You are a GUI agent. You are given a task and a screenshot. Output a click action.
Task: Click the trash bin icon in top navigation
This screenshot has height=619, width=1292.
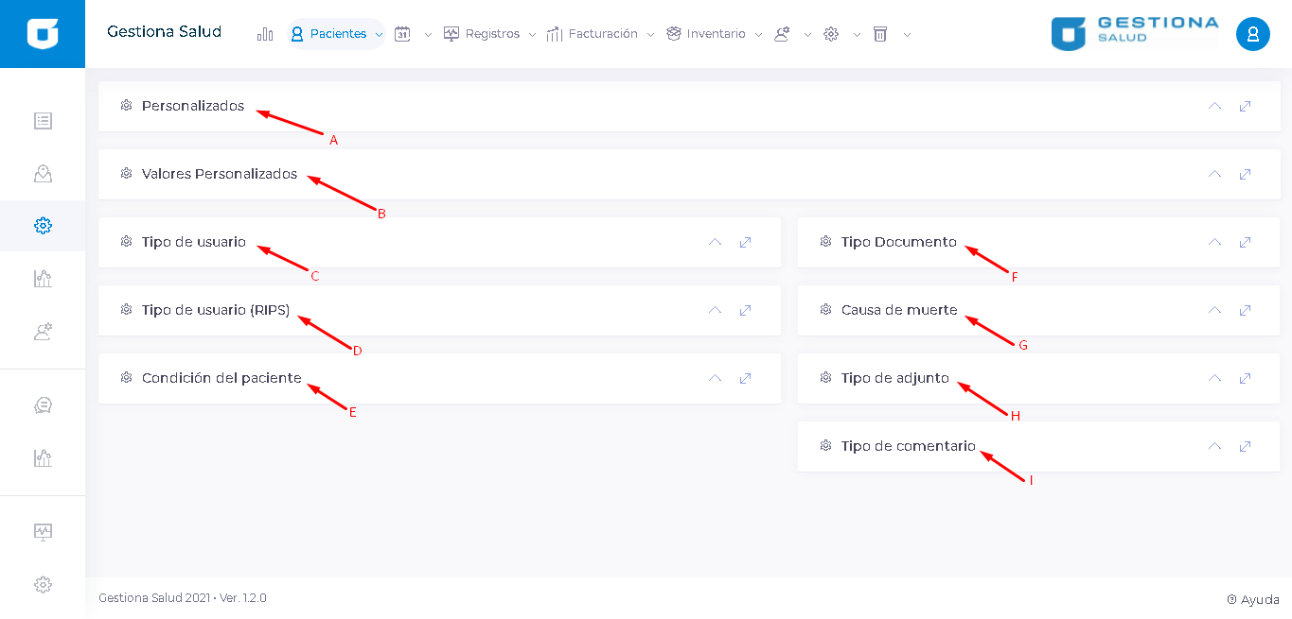pyautogui.click(x=880, y=34)
